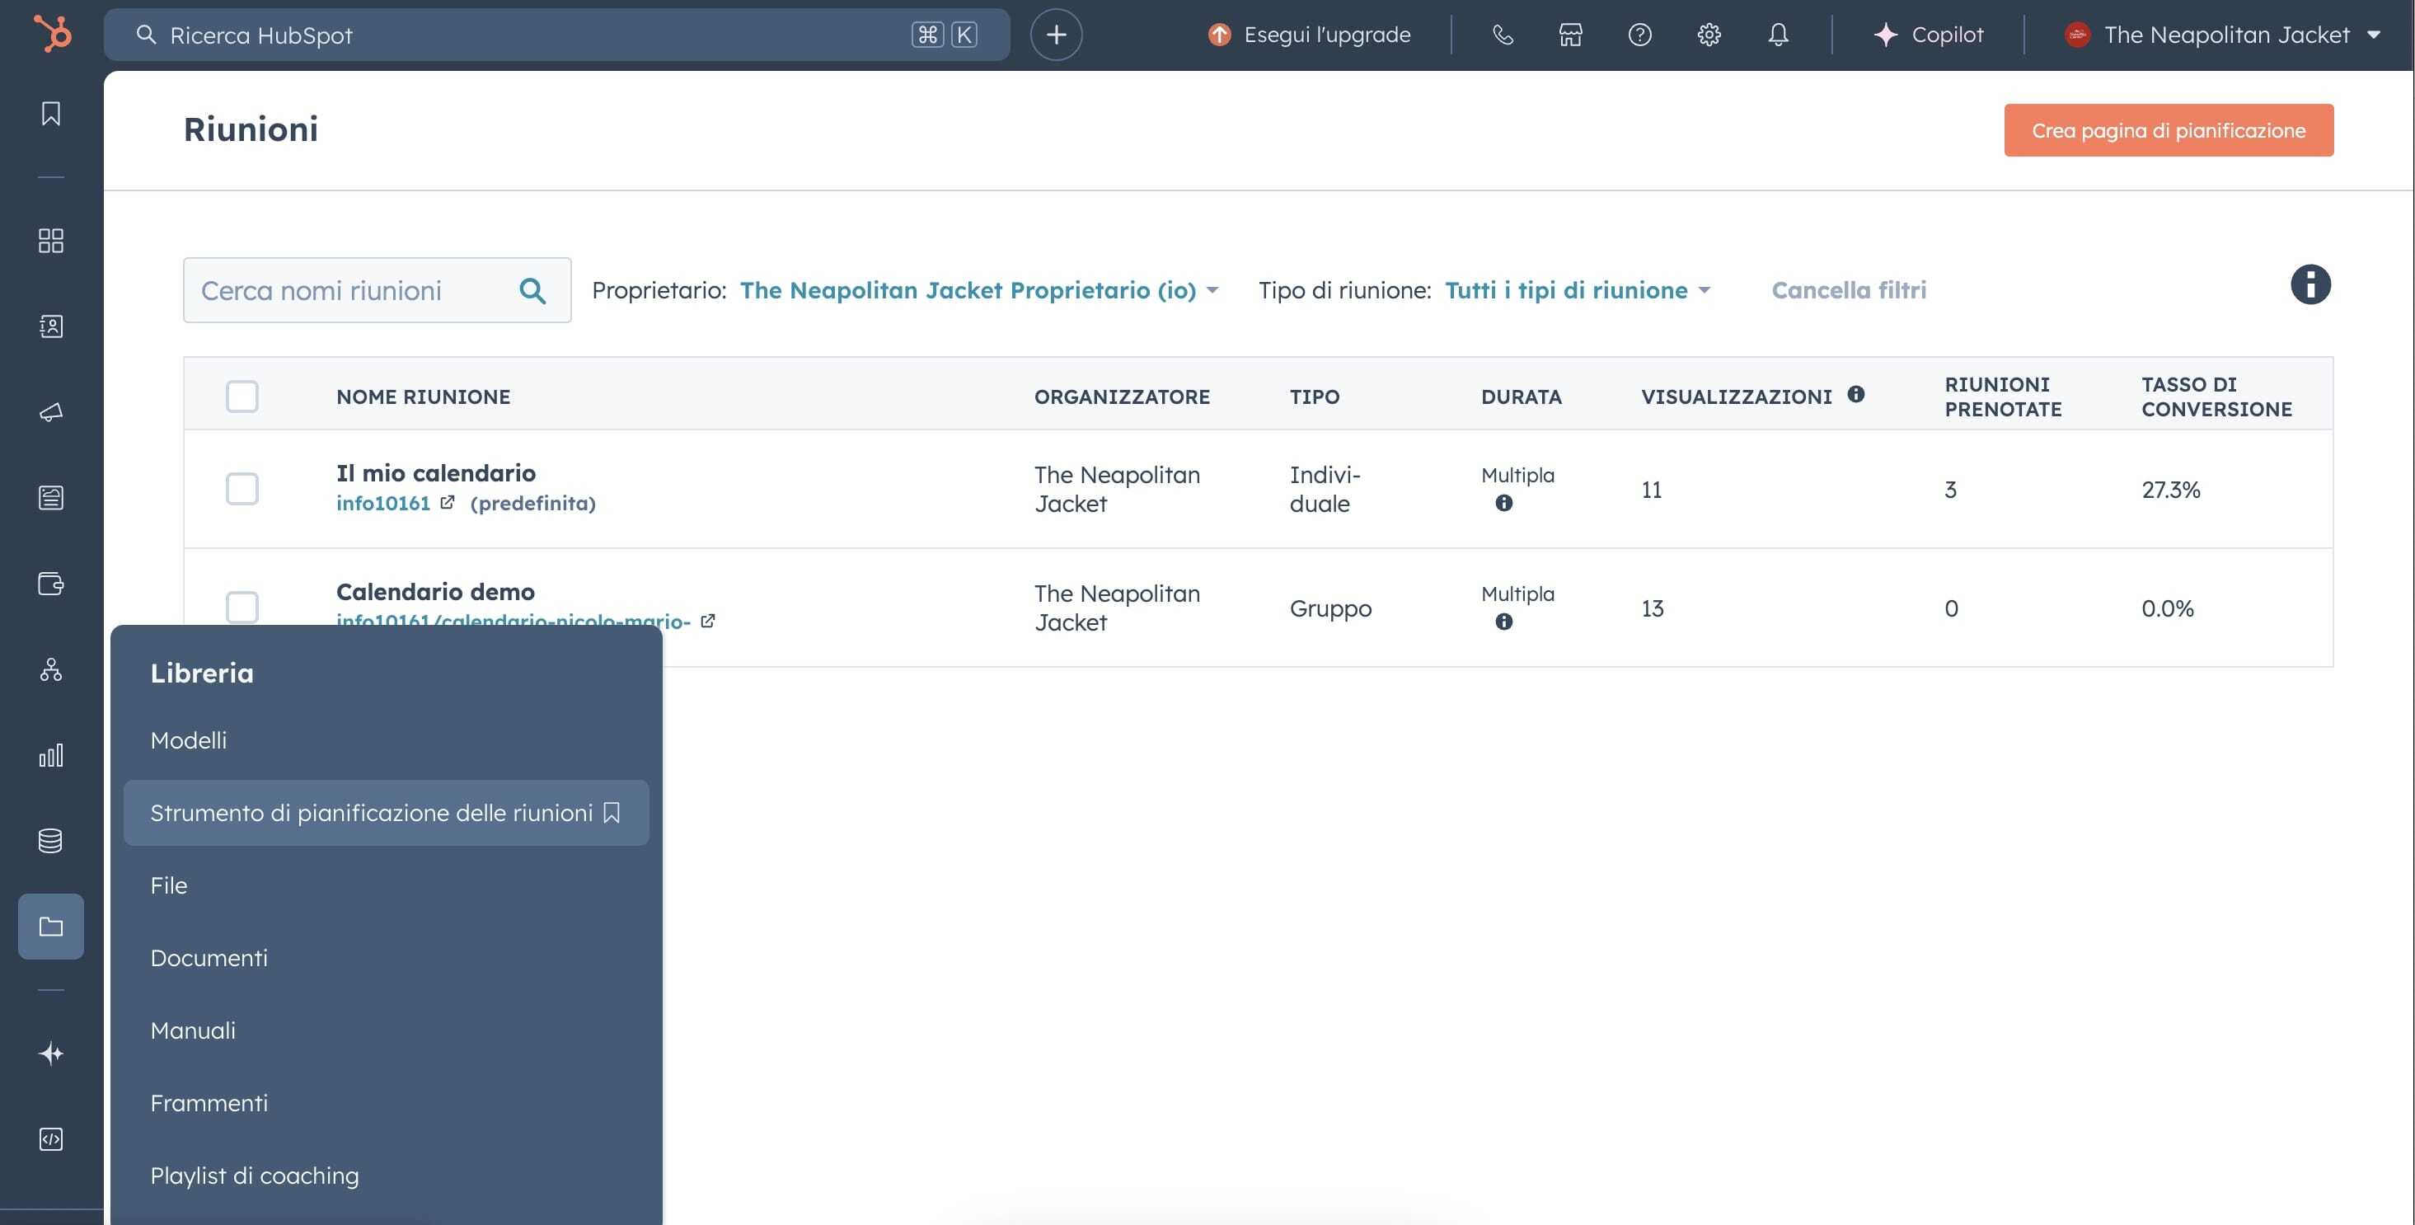
Task: Open the Settings gear icon
Action: click(1709, 35)
